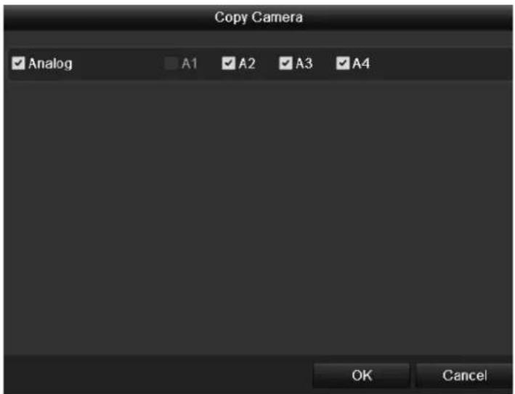Click the row gap between Analog and A1
This screenshot has width=515, height=394.
point(118,63)
